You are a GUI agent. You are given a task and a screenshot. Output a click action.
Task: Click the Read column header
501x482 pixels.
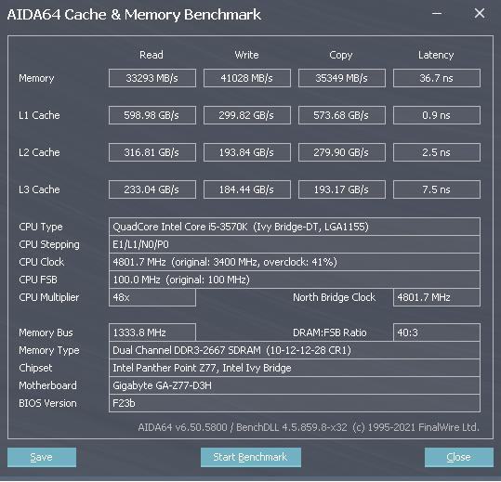pos(152,55)
